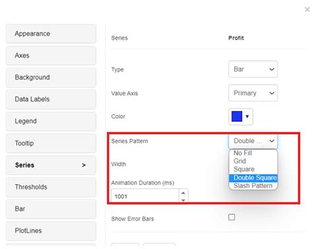The height and width of the screenshot is (249, 313).
Task: Open the Tooltip tab
Action: [x=51, y=143]
